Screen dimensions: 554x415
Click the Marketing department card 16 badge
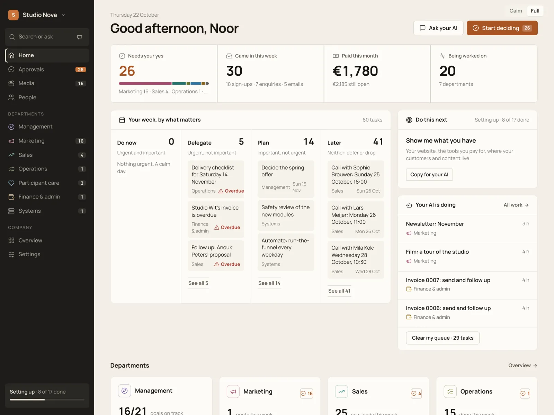point(307,393)
